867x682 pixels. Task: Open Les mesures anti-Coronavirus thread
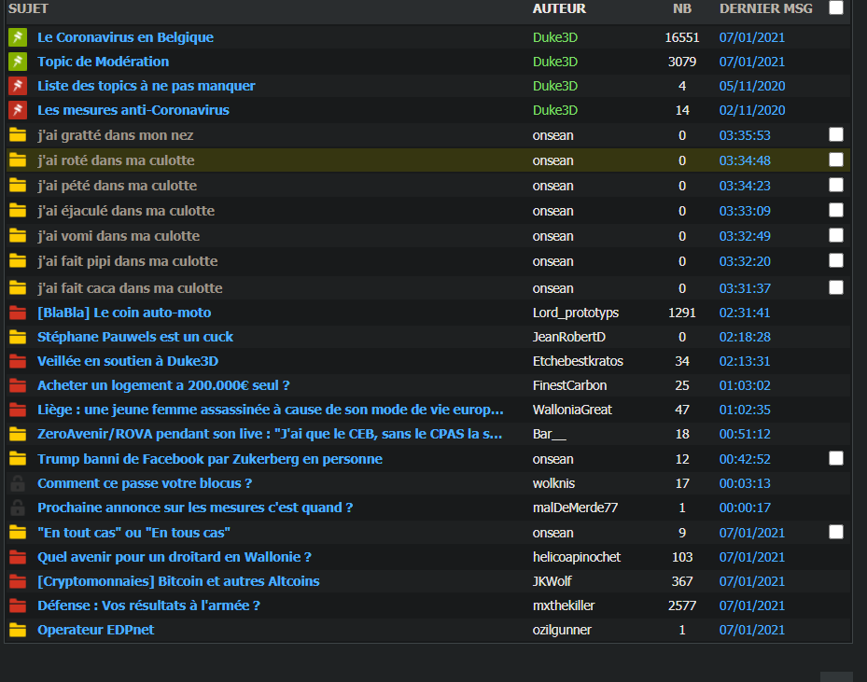[133, 110]
